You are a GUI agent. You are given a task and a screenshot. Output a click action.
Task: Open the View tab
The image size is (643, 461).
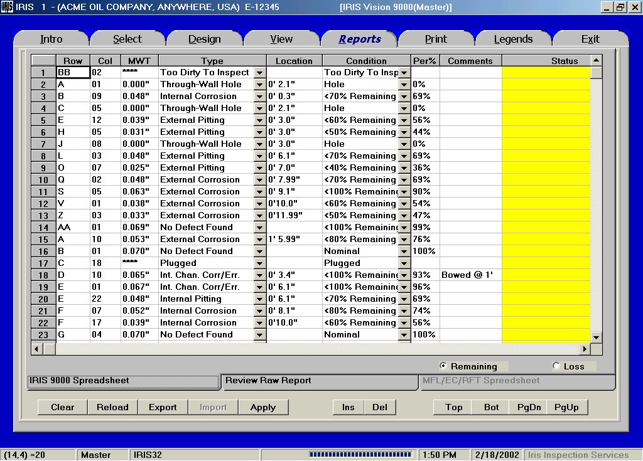pyautogui.click(x=281, y=39)
